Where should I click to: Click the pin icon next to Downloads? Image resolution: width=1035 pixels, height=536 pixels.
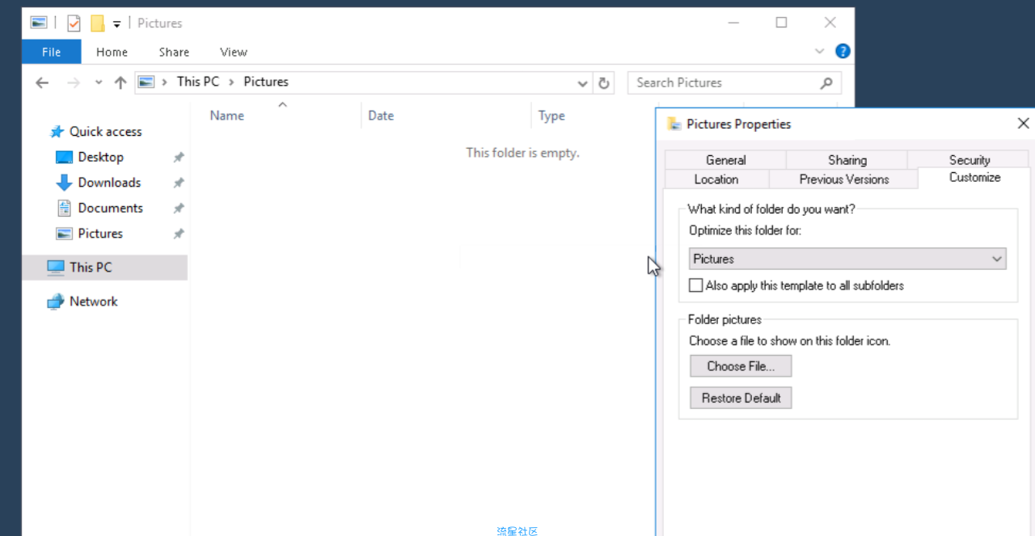(179, 183)
